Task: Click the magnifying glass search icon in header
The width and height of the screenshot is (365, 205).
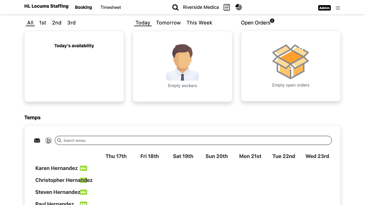Action: coord(175,8)
